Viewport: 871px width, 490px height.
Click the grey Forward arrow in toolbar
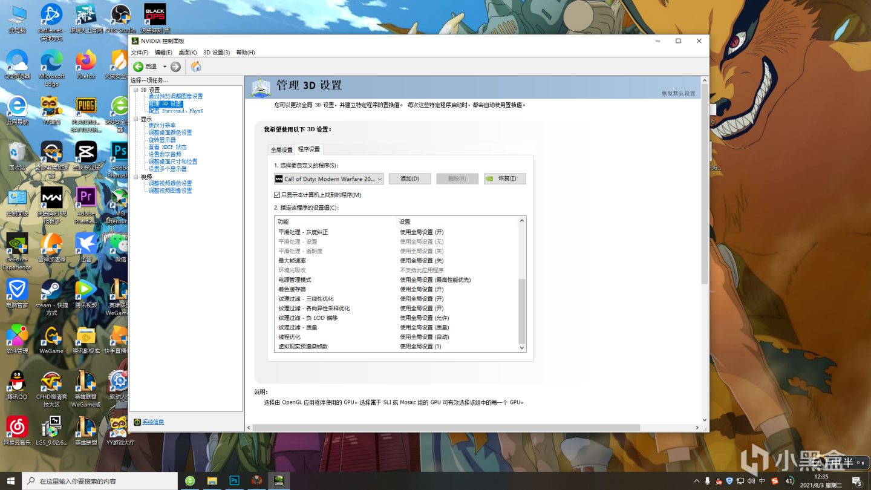[175, 67]
